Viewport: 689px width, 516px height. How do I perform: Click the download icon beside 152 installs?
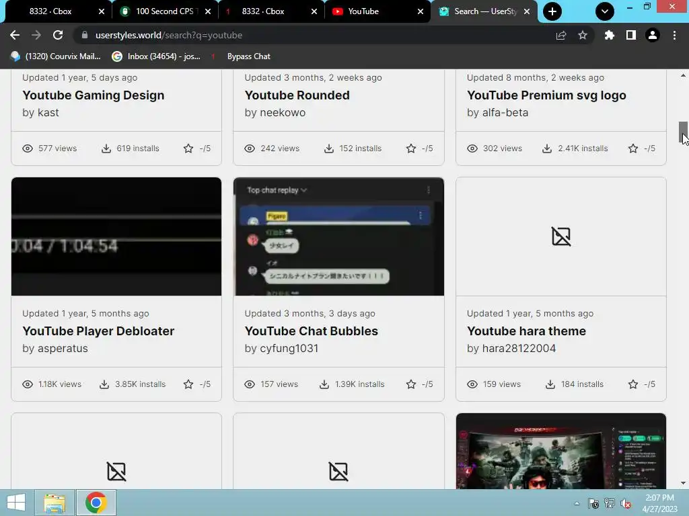tap(328, 148)
